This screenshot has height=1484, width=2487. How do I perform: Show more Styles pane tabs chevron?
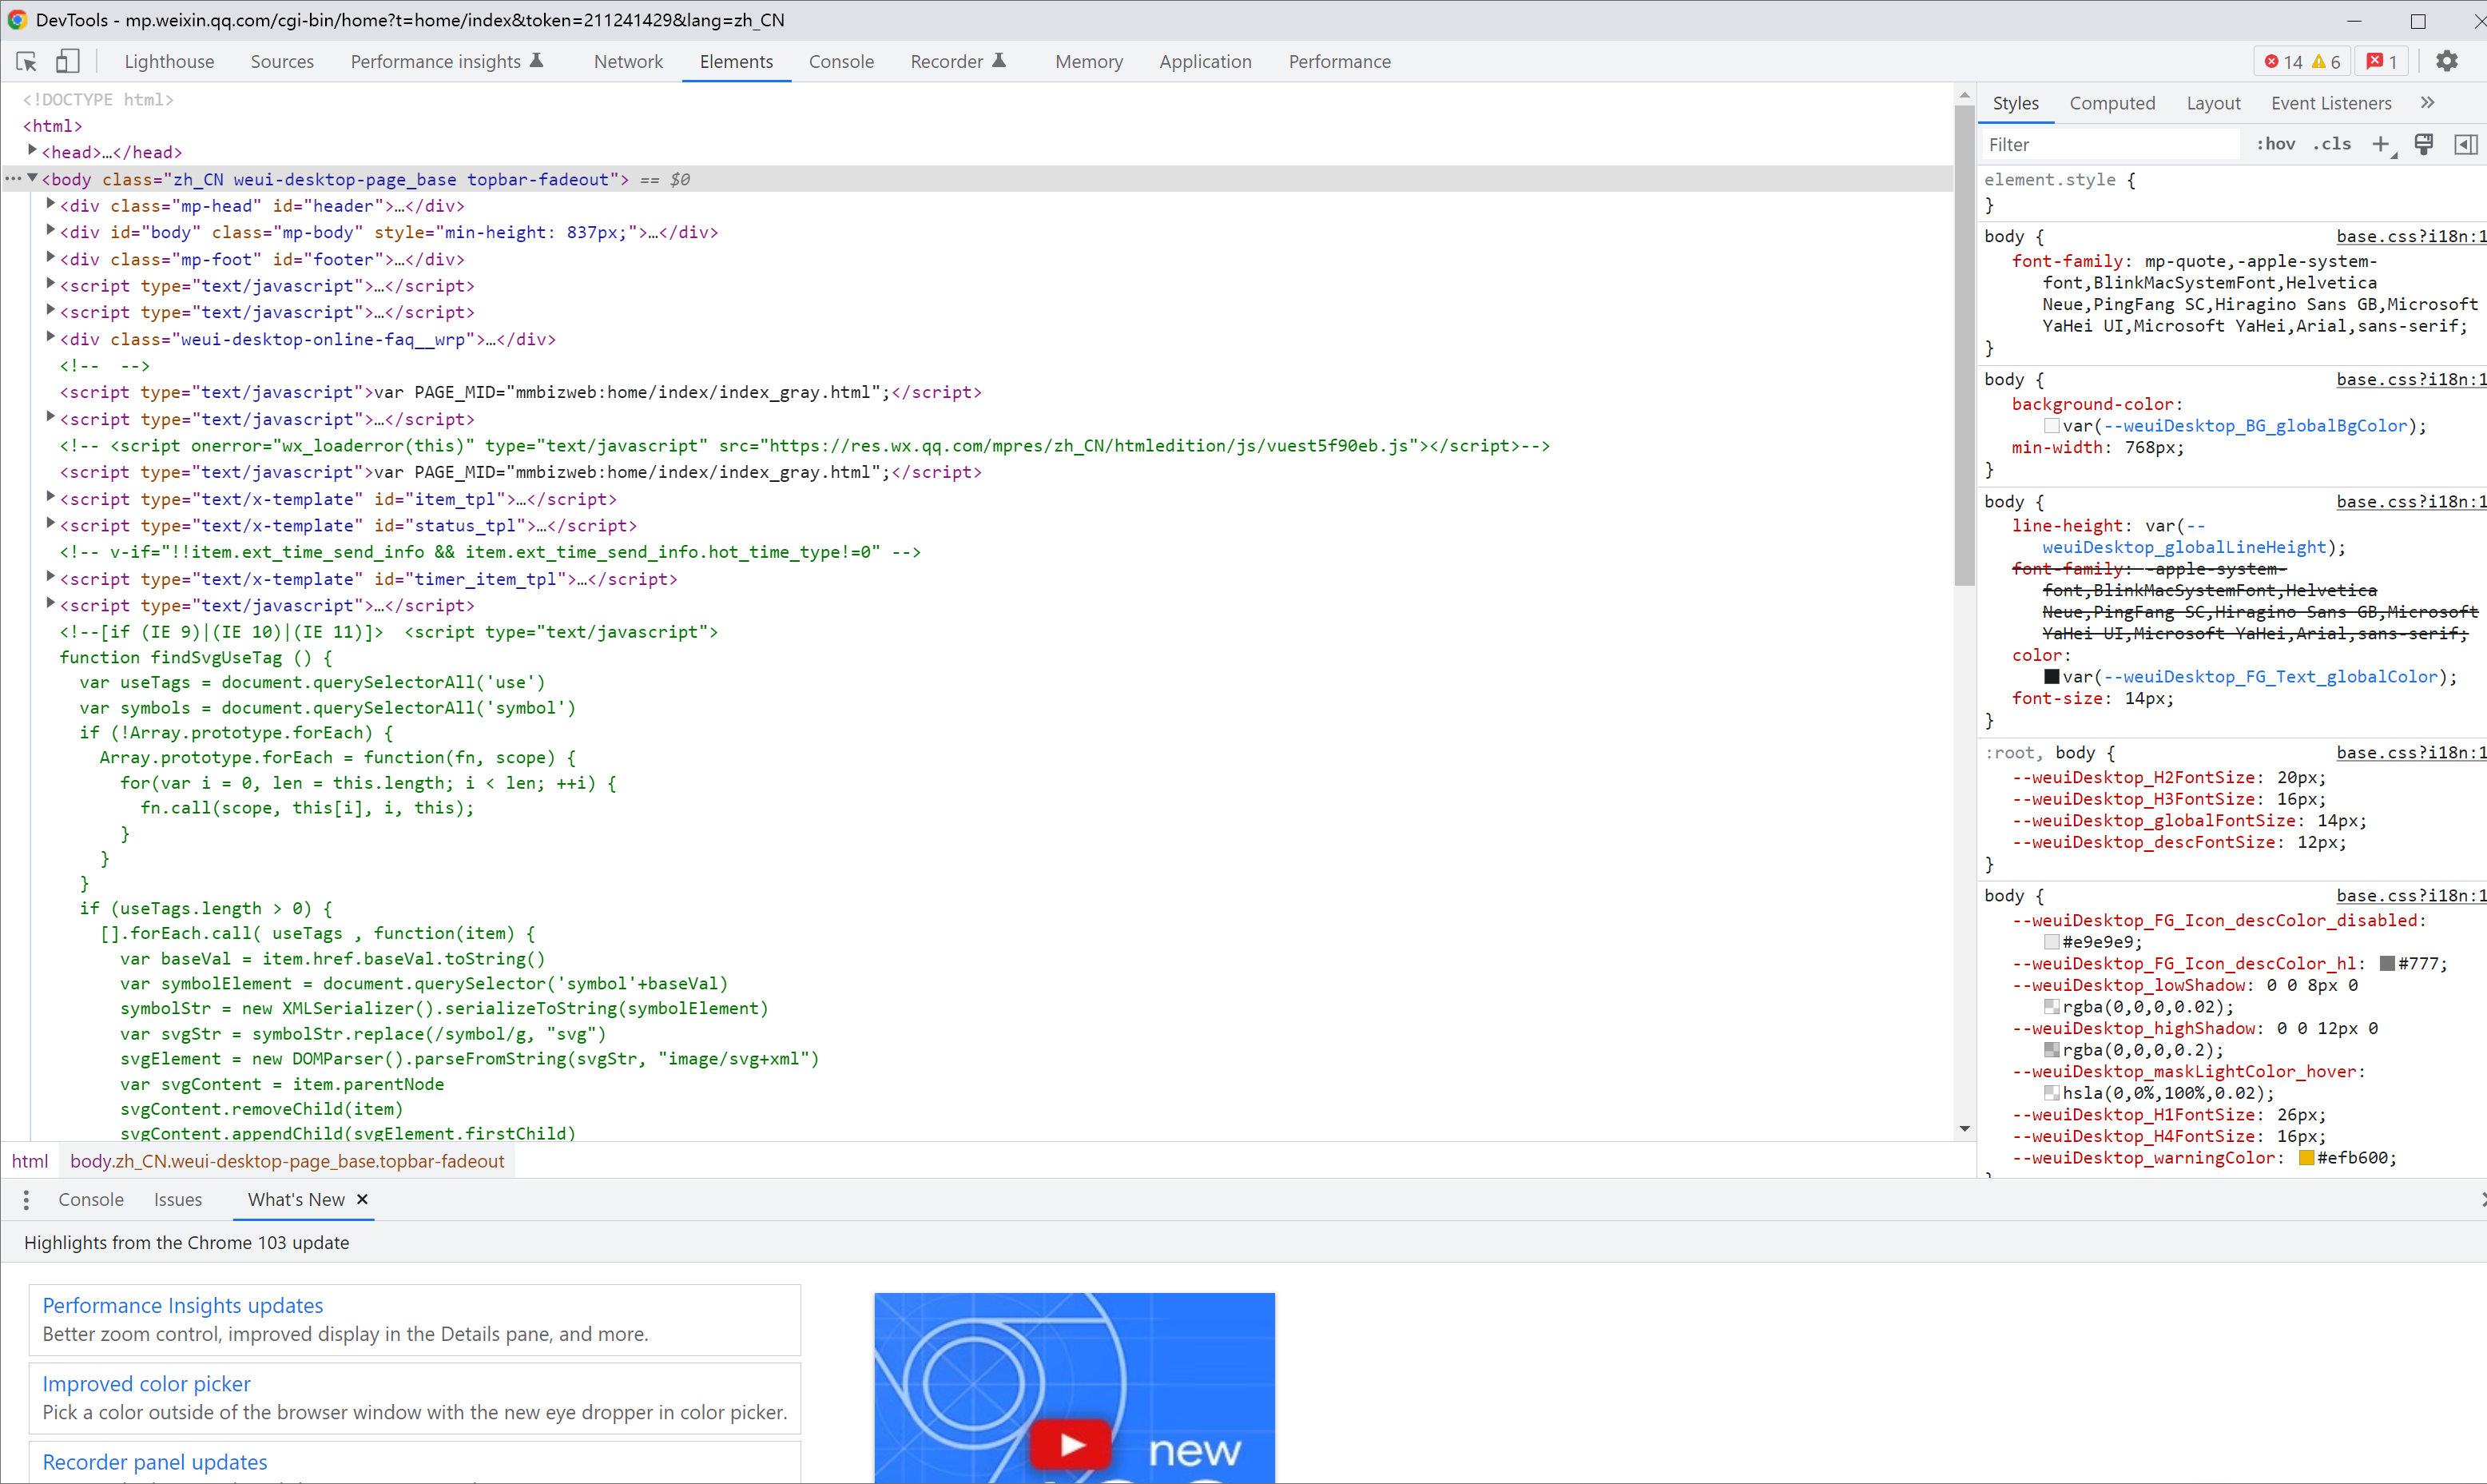(2428, 103)
